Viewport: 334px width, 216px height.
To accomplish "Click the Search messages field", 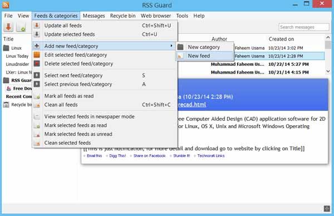I will [x=304, y=27].
